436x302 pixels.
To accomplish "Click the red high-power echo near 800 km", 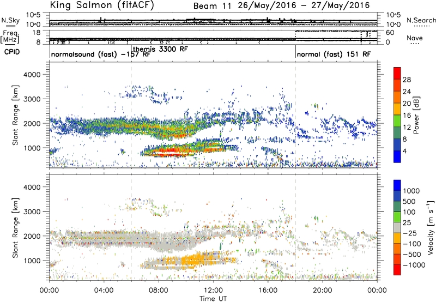I will tap(169, 152).
